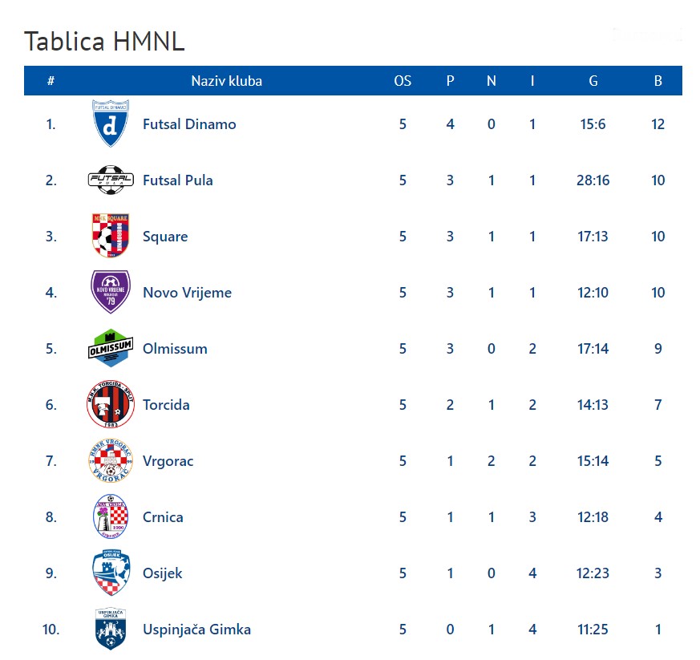
Task: Select the Square club badge
Action: tap(111, 236)
